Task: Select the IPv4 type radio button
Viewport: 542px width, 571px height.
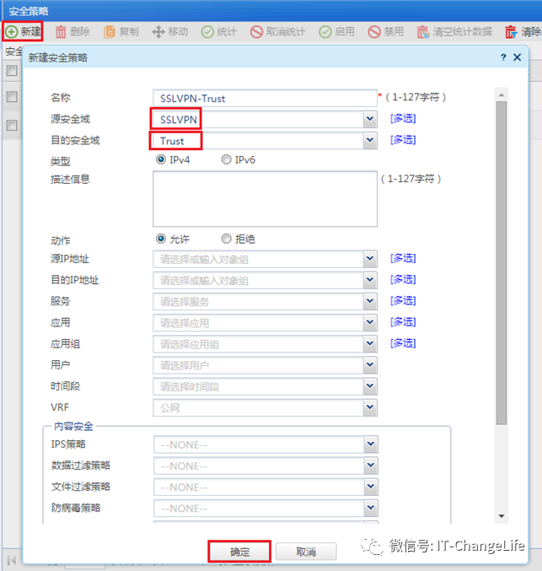Action: (x=161, y=159)
